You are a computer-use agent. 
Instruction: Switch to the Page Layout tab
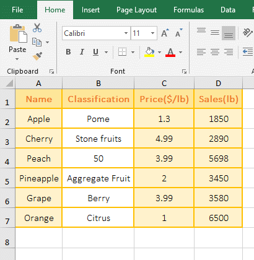pyautogui.click(x=136, y=10)
